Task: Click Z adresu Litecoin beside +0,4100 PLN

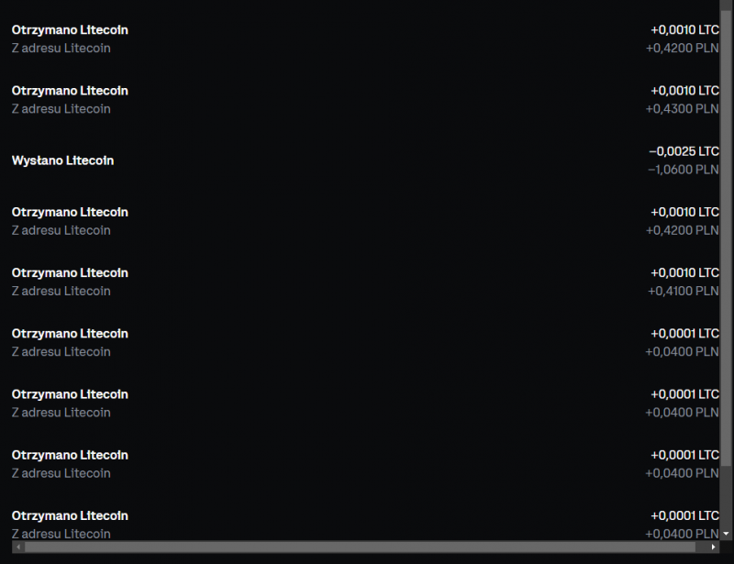Action: [x=61, y=291]
